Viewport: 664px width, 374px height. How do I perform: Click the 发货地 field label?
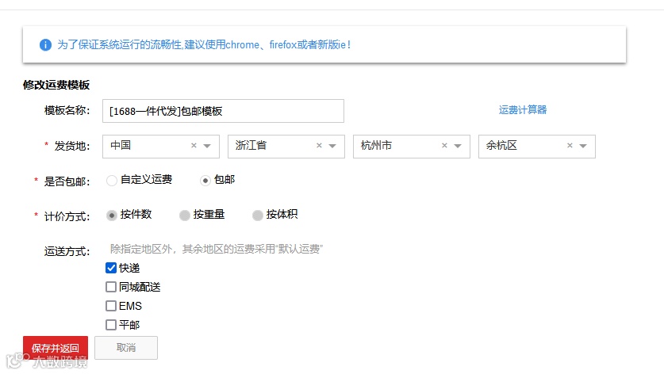point(72,147)
